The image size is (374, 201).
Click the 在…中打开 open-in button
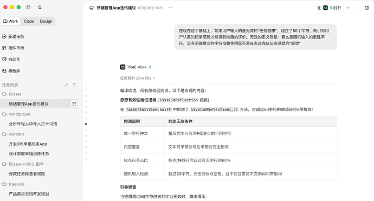click(329, 8)
